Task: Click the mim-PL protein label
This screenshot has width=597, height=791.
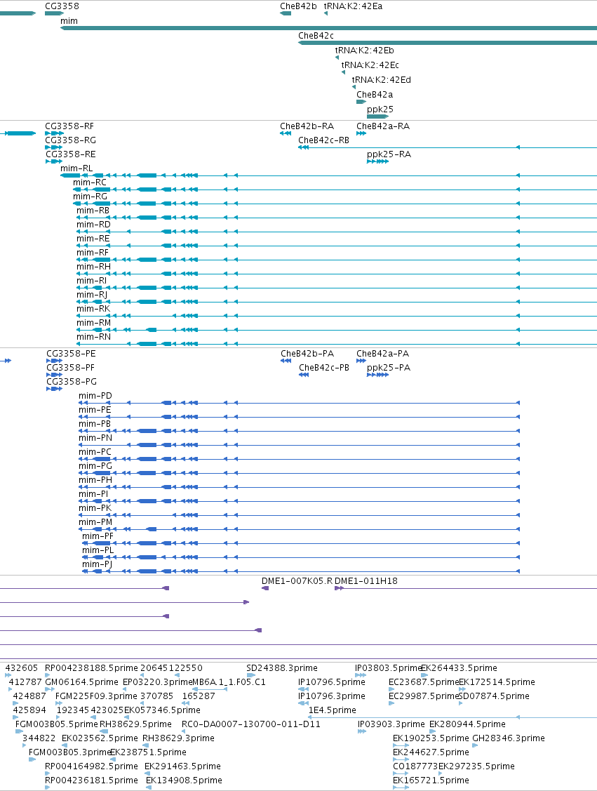Action: [x=98, y=550]
